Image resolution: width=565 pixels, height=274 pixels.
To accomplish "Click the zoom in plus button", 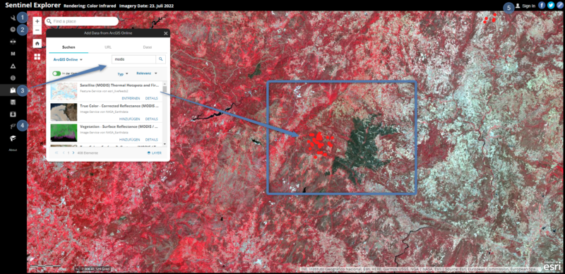I will point(37,21).
